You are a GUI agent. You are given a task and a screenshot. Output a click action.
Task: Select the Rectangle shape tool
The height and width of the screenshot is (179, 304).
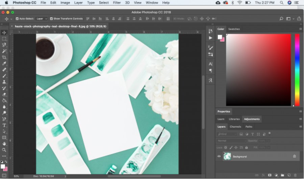4,138
